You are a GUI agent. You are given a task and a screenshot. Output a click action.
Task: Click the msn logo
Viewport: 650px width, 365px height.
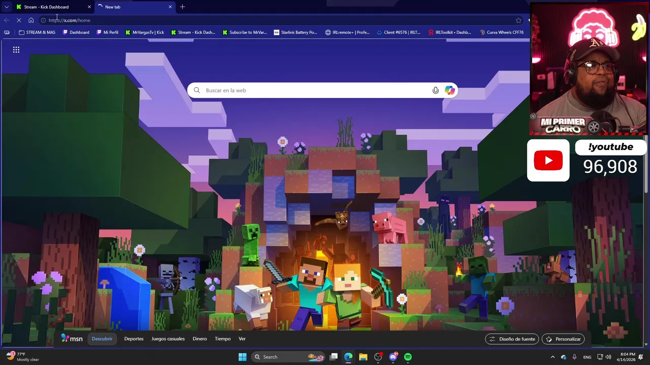pos(72,339)
